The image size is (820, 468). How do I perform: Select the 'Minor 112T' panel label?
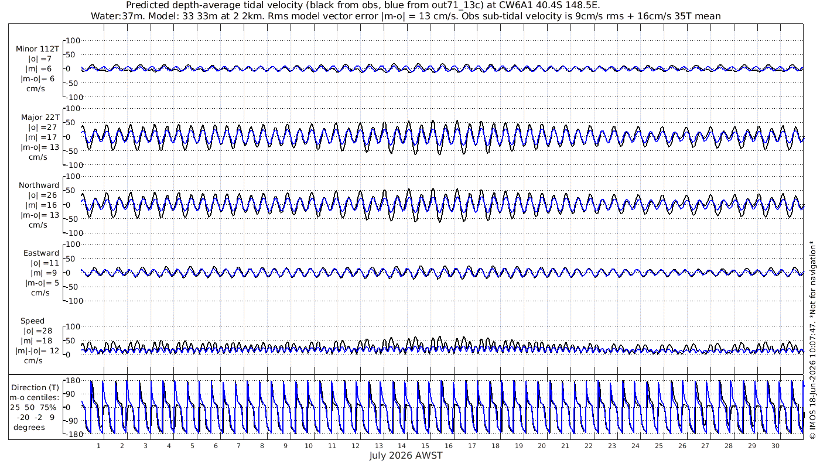pyautogui.click(x=37, y=49)
